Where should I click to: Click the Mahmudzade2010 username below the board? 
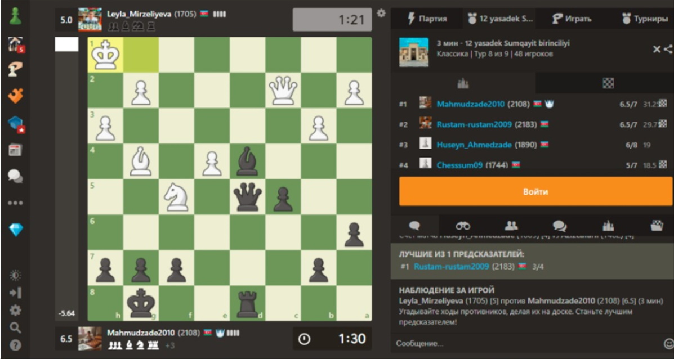pyautogui.click(x=141, y=333)
